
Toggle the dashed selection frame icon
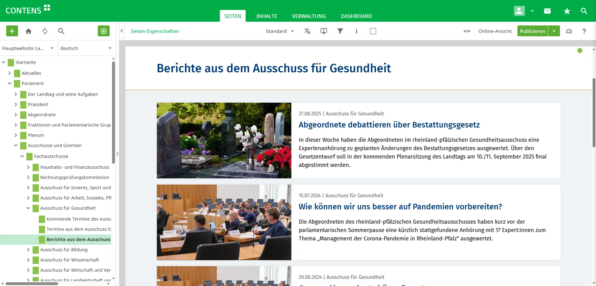373,31
